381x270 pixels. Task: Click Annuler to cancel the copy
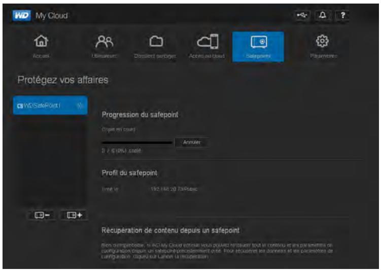[x=192, y=142]
